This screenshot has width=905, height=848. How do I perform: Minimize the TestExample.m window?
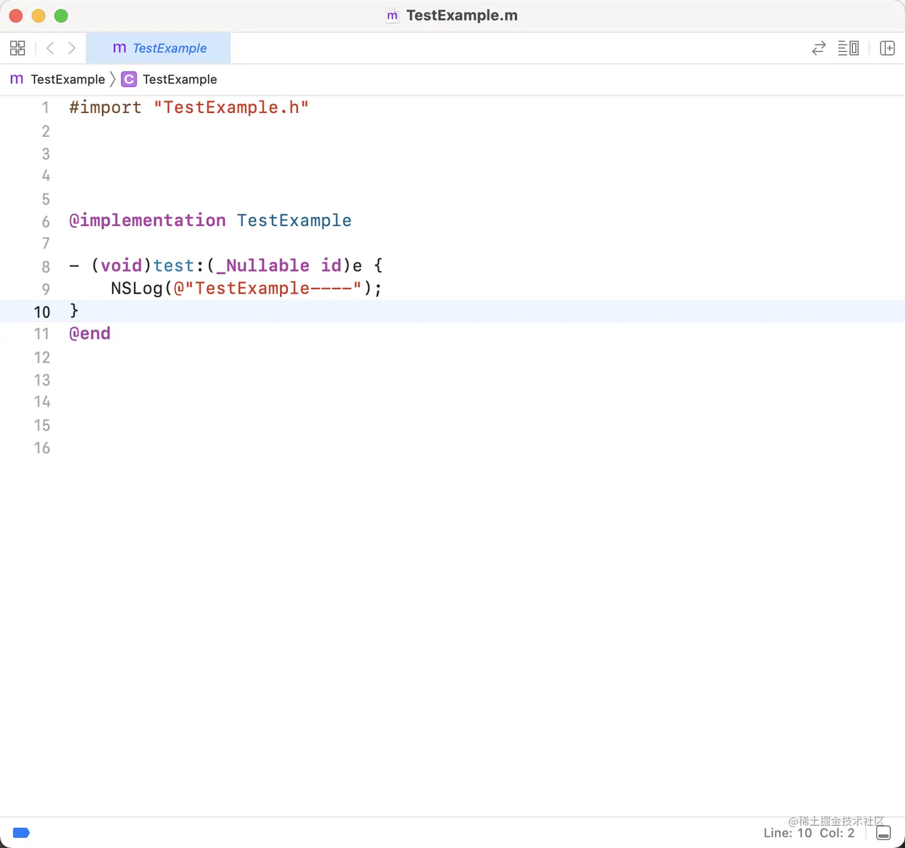tap(38, 16)
